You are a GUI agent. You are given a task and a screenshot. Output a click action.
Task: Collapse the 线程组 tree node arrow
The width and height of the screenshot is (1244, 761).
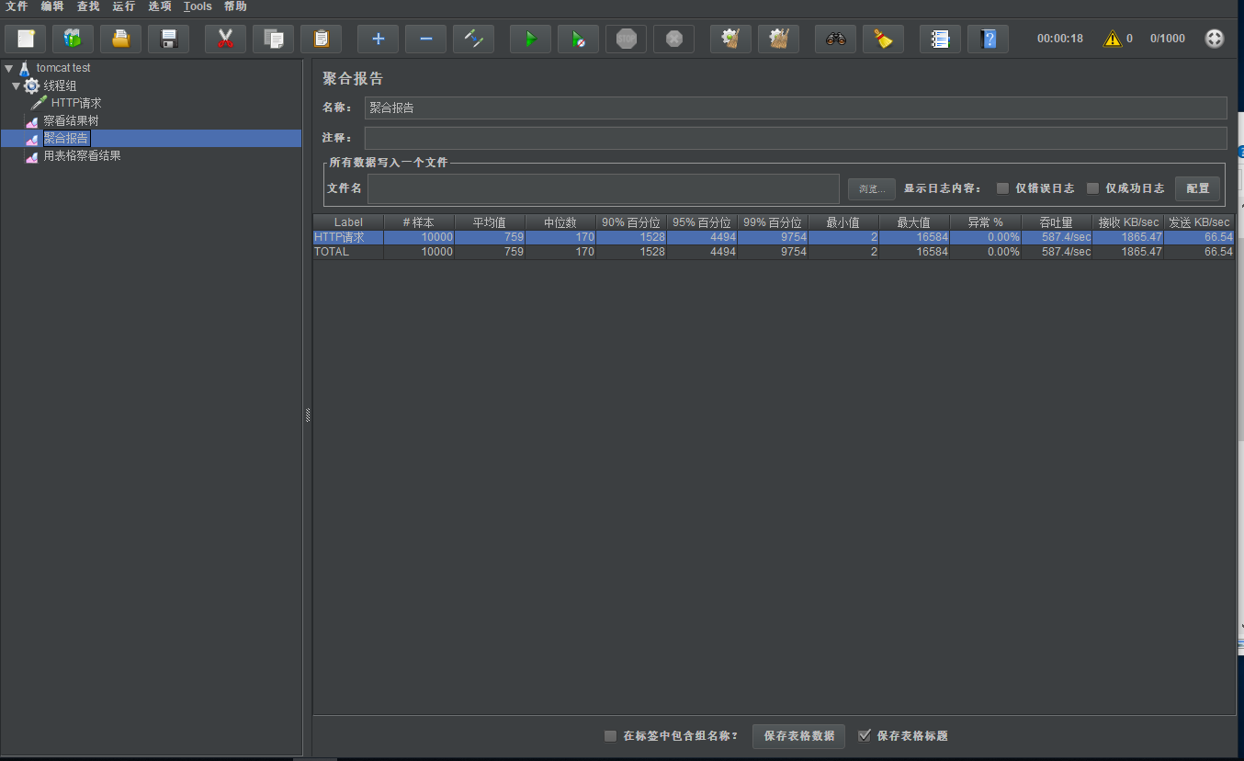coord(16,85)
